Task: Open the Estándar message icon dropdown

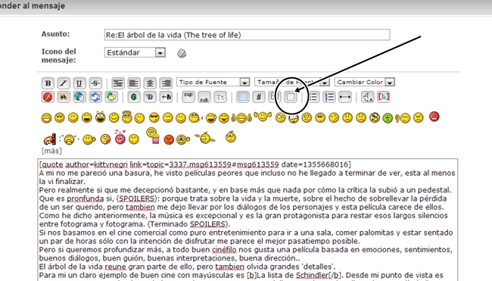Action: pos(135,52)
